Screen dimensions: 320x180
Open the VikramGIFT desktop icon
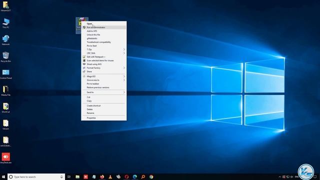tap(5, 6)
